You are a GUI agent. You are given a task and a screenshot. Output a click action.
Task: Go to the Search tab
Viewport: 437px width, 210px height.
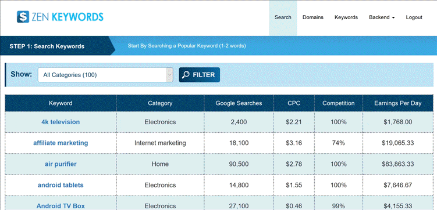pyautogui.click(x=283, y=17)
